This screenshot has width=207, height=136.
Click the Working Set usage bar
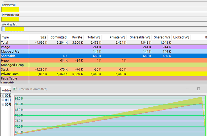pos(104,29)
